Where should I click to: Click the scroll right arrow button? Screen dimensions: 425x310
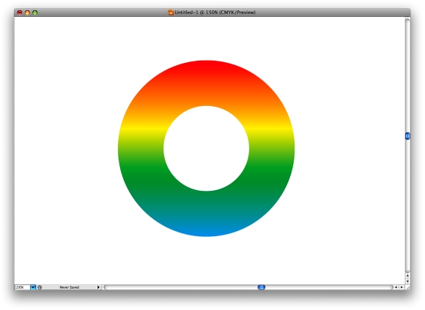(x=402, y=287)
